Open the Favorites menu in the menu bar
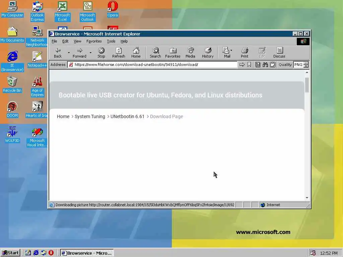 pos(94,41)
